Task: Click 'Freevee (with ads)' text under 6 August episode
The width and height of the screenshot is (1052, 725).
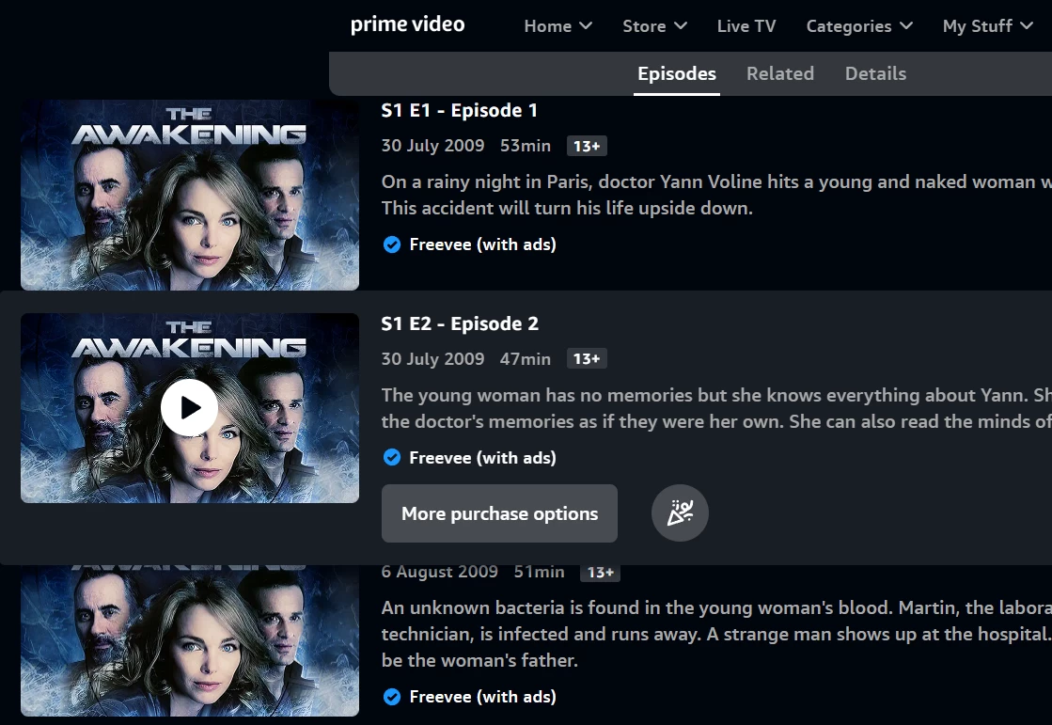Action: click(x=482, y=697)
